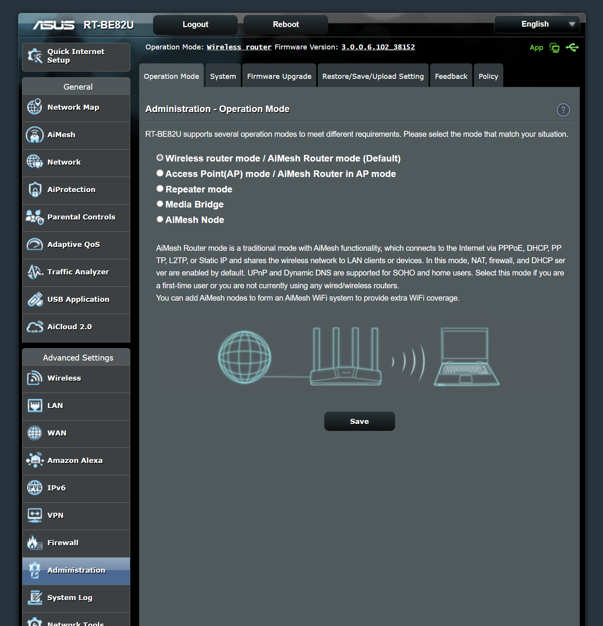
Task: Click the AiProtection shield icon
Action: tap(35, 189)
